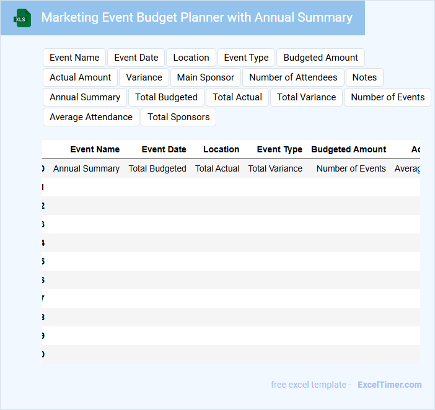This screenshot has height=410, width=435.
Task: Select the Event Name tag
Action: (x=74, y=58)
